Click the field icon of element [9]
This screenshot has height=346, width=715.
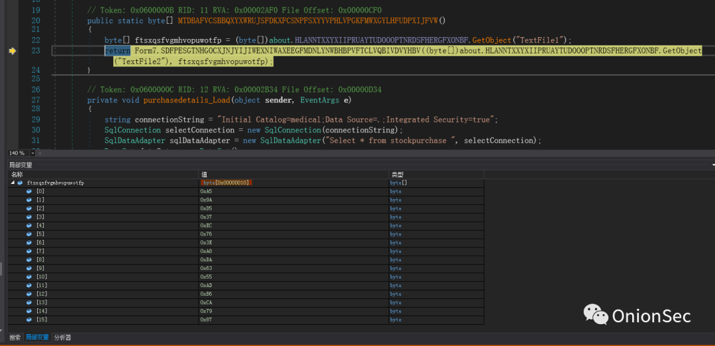click(x=29, y=268)
